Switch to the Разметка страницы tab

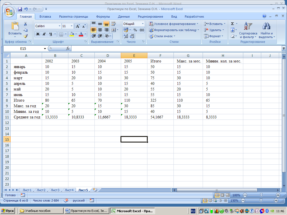pos(73,17)
